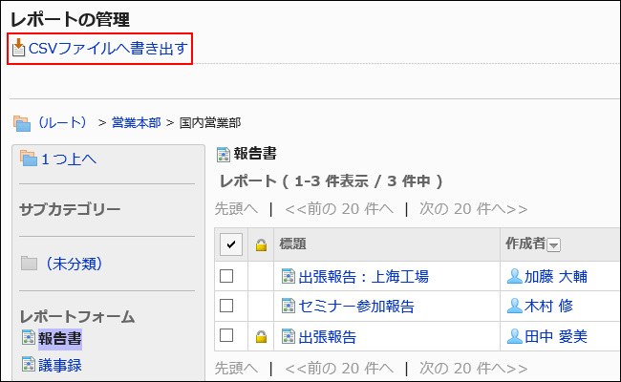Click the 標題 column header
The height and width of the screenshot is (382, 621).
292,244
